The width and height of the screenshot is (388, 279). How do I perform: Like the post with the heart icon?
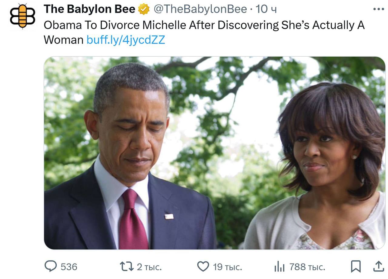[x=203, y=267]
